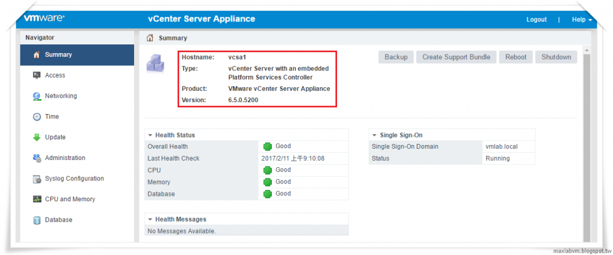The image size is (613, 255).
Task: Click the Summary house icon in Navigator
Action: coord(37,55)
